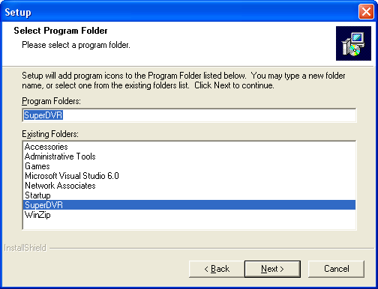Continue installation with the Next button
Image resolution: width=378 pixels, height=289 pixels.
(272, 269)
